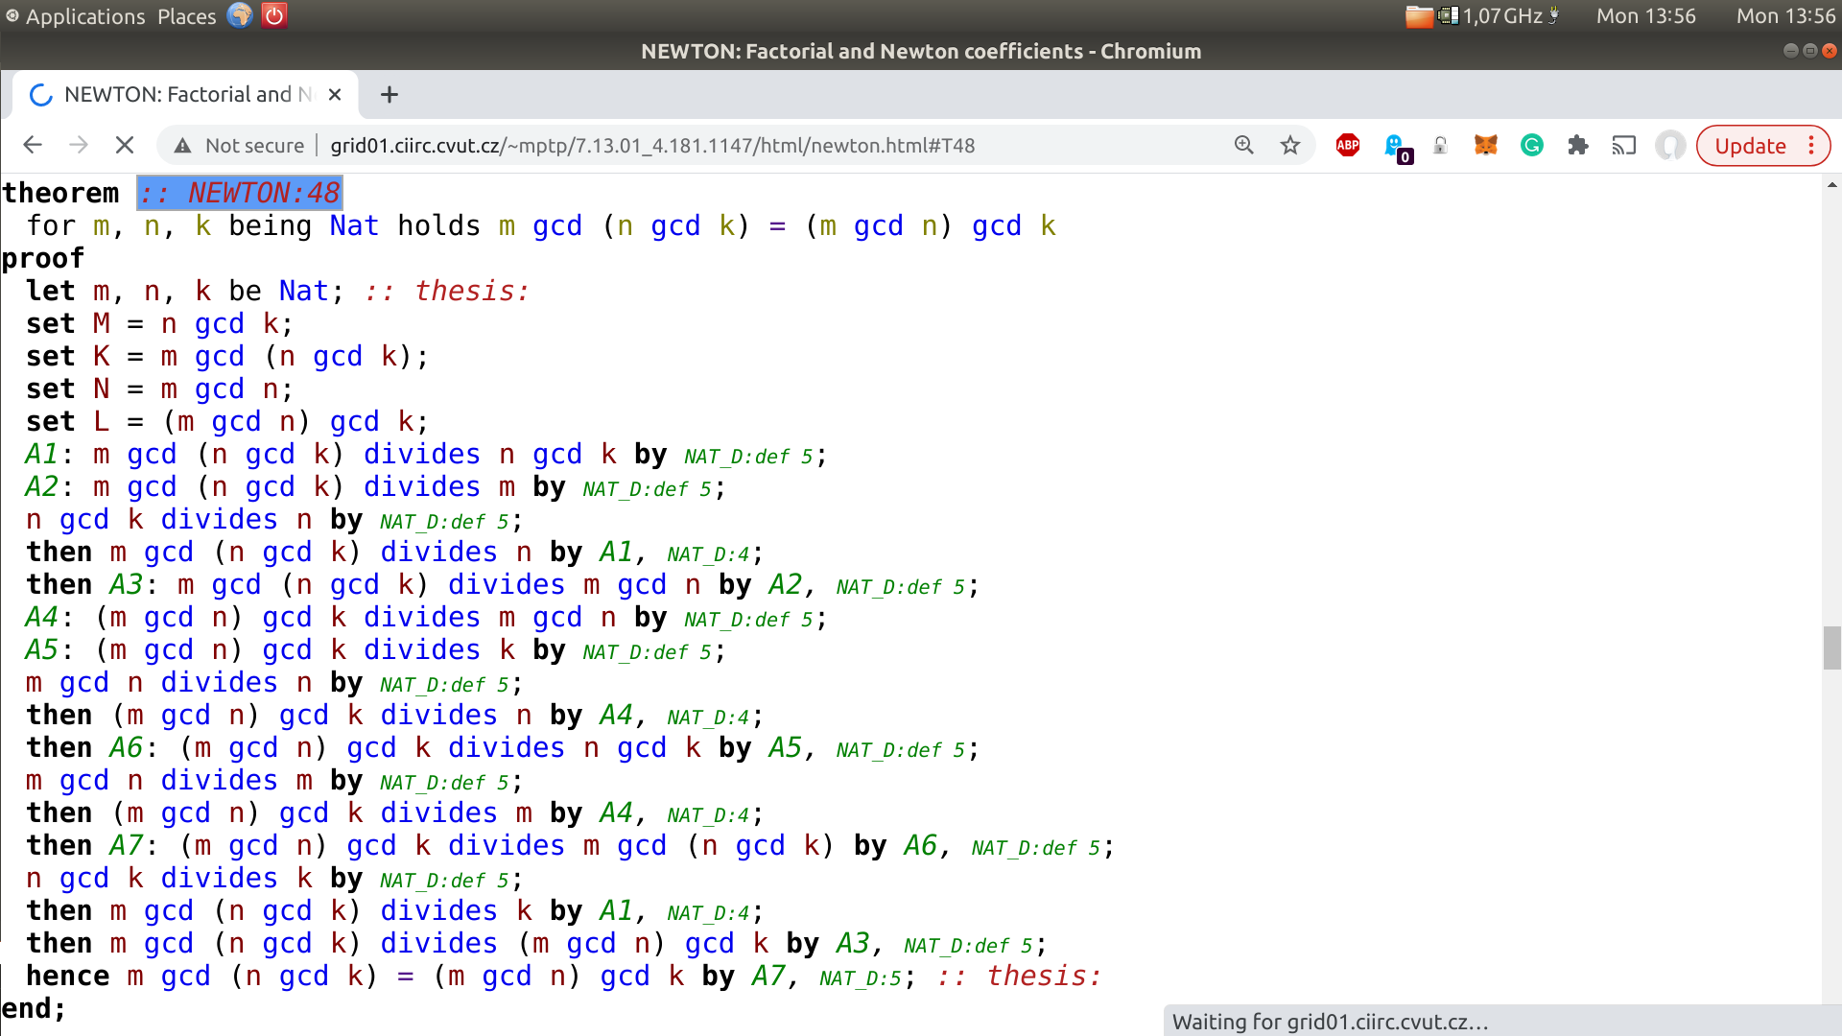1842x1036 pixels.
Task: Click the Grammarly extension icon
Action: coord(1532,146)
